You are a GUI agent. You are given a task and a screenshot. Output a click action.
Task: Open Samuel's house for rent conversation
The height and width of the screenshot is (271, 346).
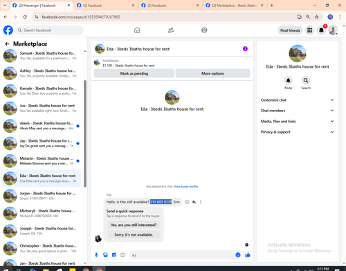pos(42,55)
